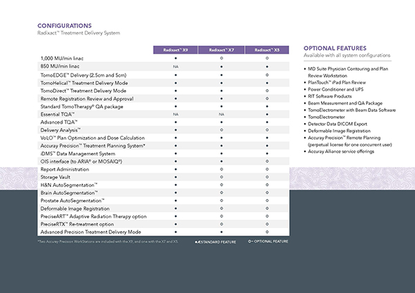Image resolution: width=415 pixels, height=293 pixels.
Task: Click the NA marker for 850 MU/min linac
Action: pyautogui.click(x=176, y=66)
